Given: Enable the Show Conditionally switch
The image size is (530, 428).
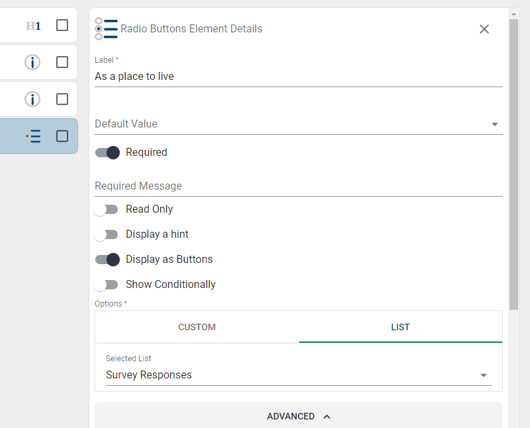Looking at the screenshot, I should click(x=106, y=285).
